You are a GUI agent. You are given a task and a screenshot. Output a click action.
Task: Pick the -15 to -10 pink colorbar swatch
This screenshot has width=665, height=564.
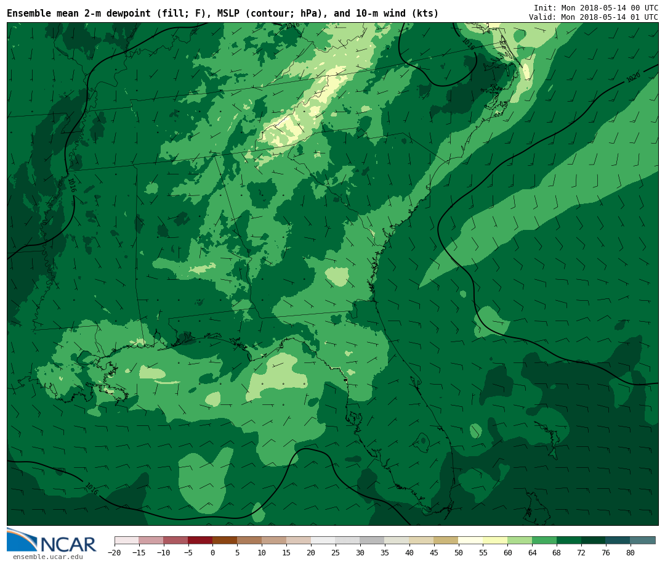pyautogui.click(x=151, y=541)
